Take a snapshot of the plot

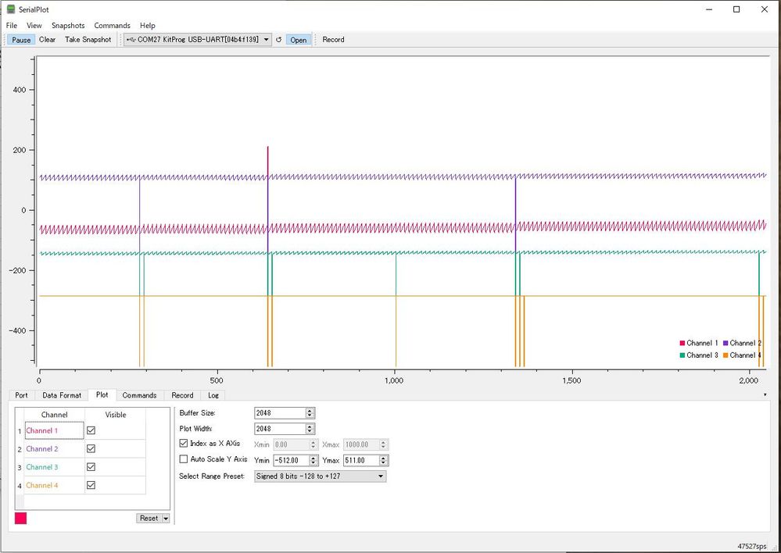[x=88, y=40]
